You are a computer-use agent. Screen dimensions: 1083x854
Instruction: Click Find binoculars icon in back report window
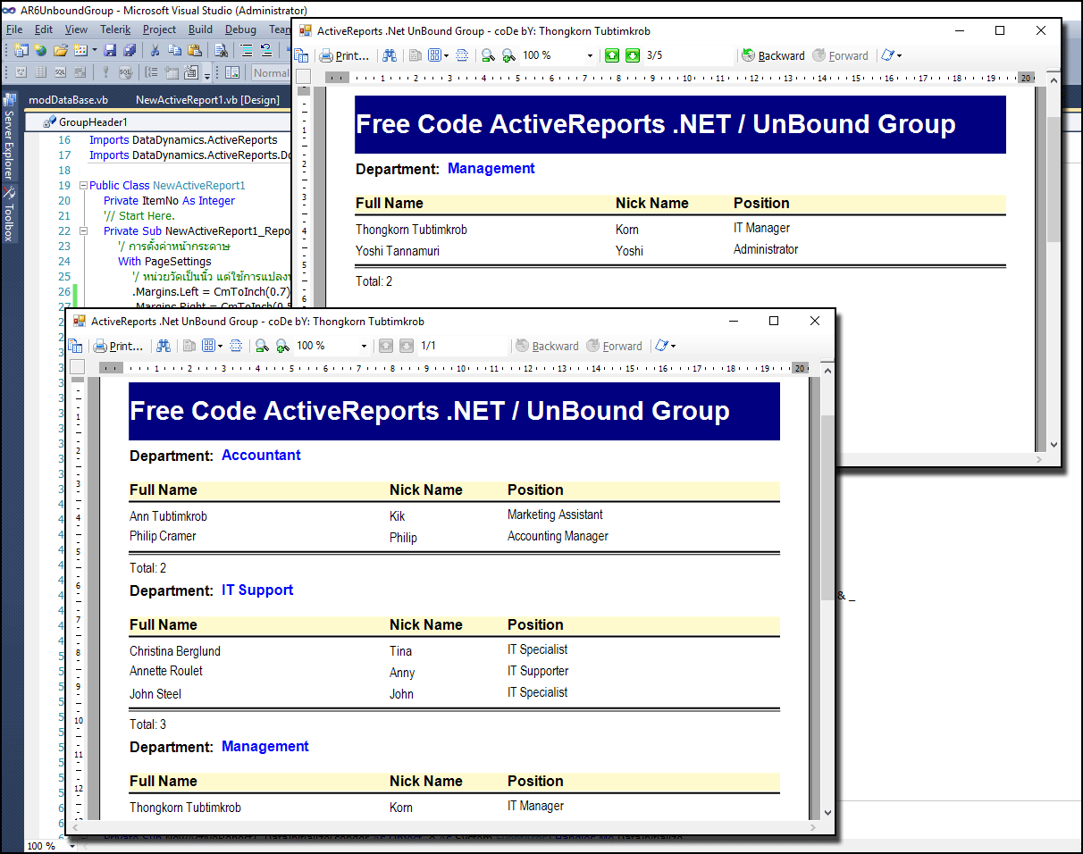coord(390,55)
